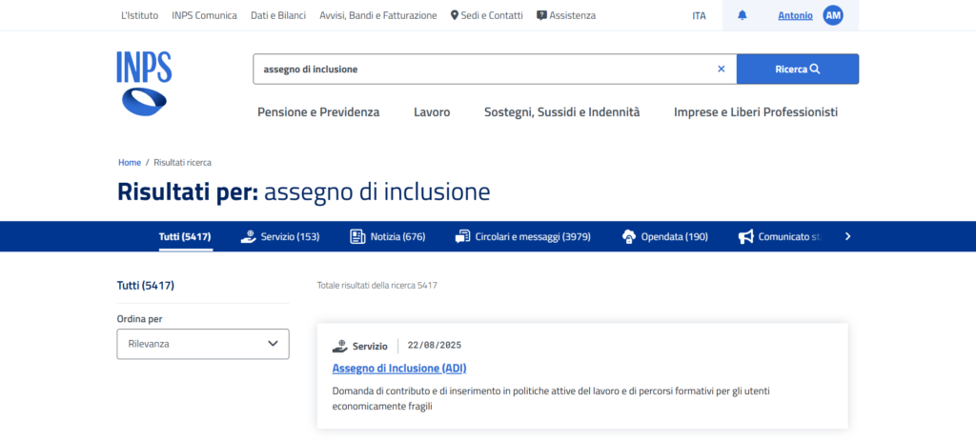The width and height of the screenshot is (976, 441).
Task: Click the INPS logo
Action: [x=144, y=84]
